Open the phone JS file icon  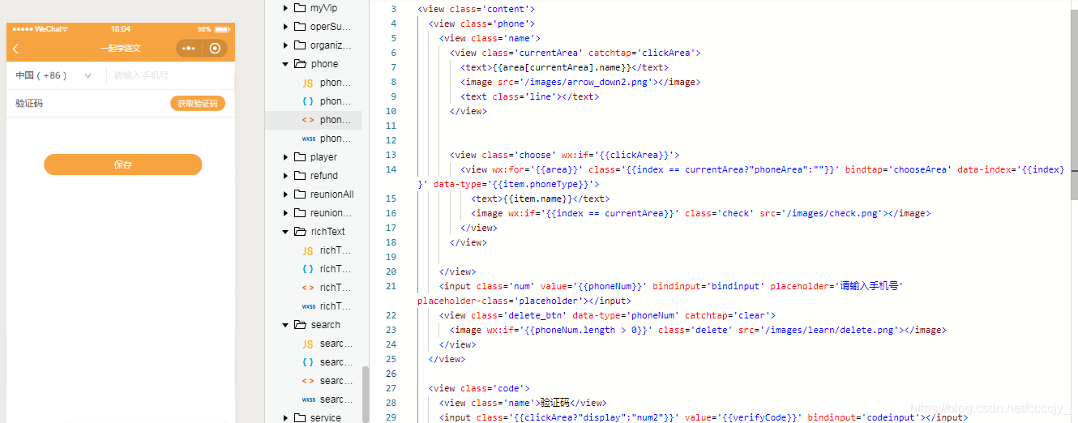click(x=308, y=83)
